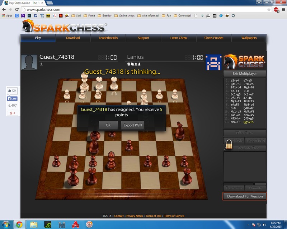Open the Exterior bookmarks folder
This screenshot has height=229, width=287.
[105, 16]
